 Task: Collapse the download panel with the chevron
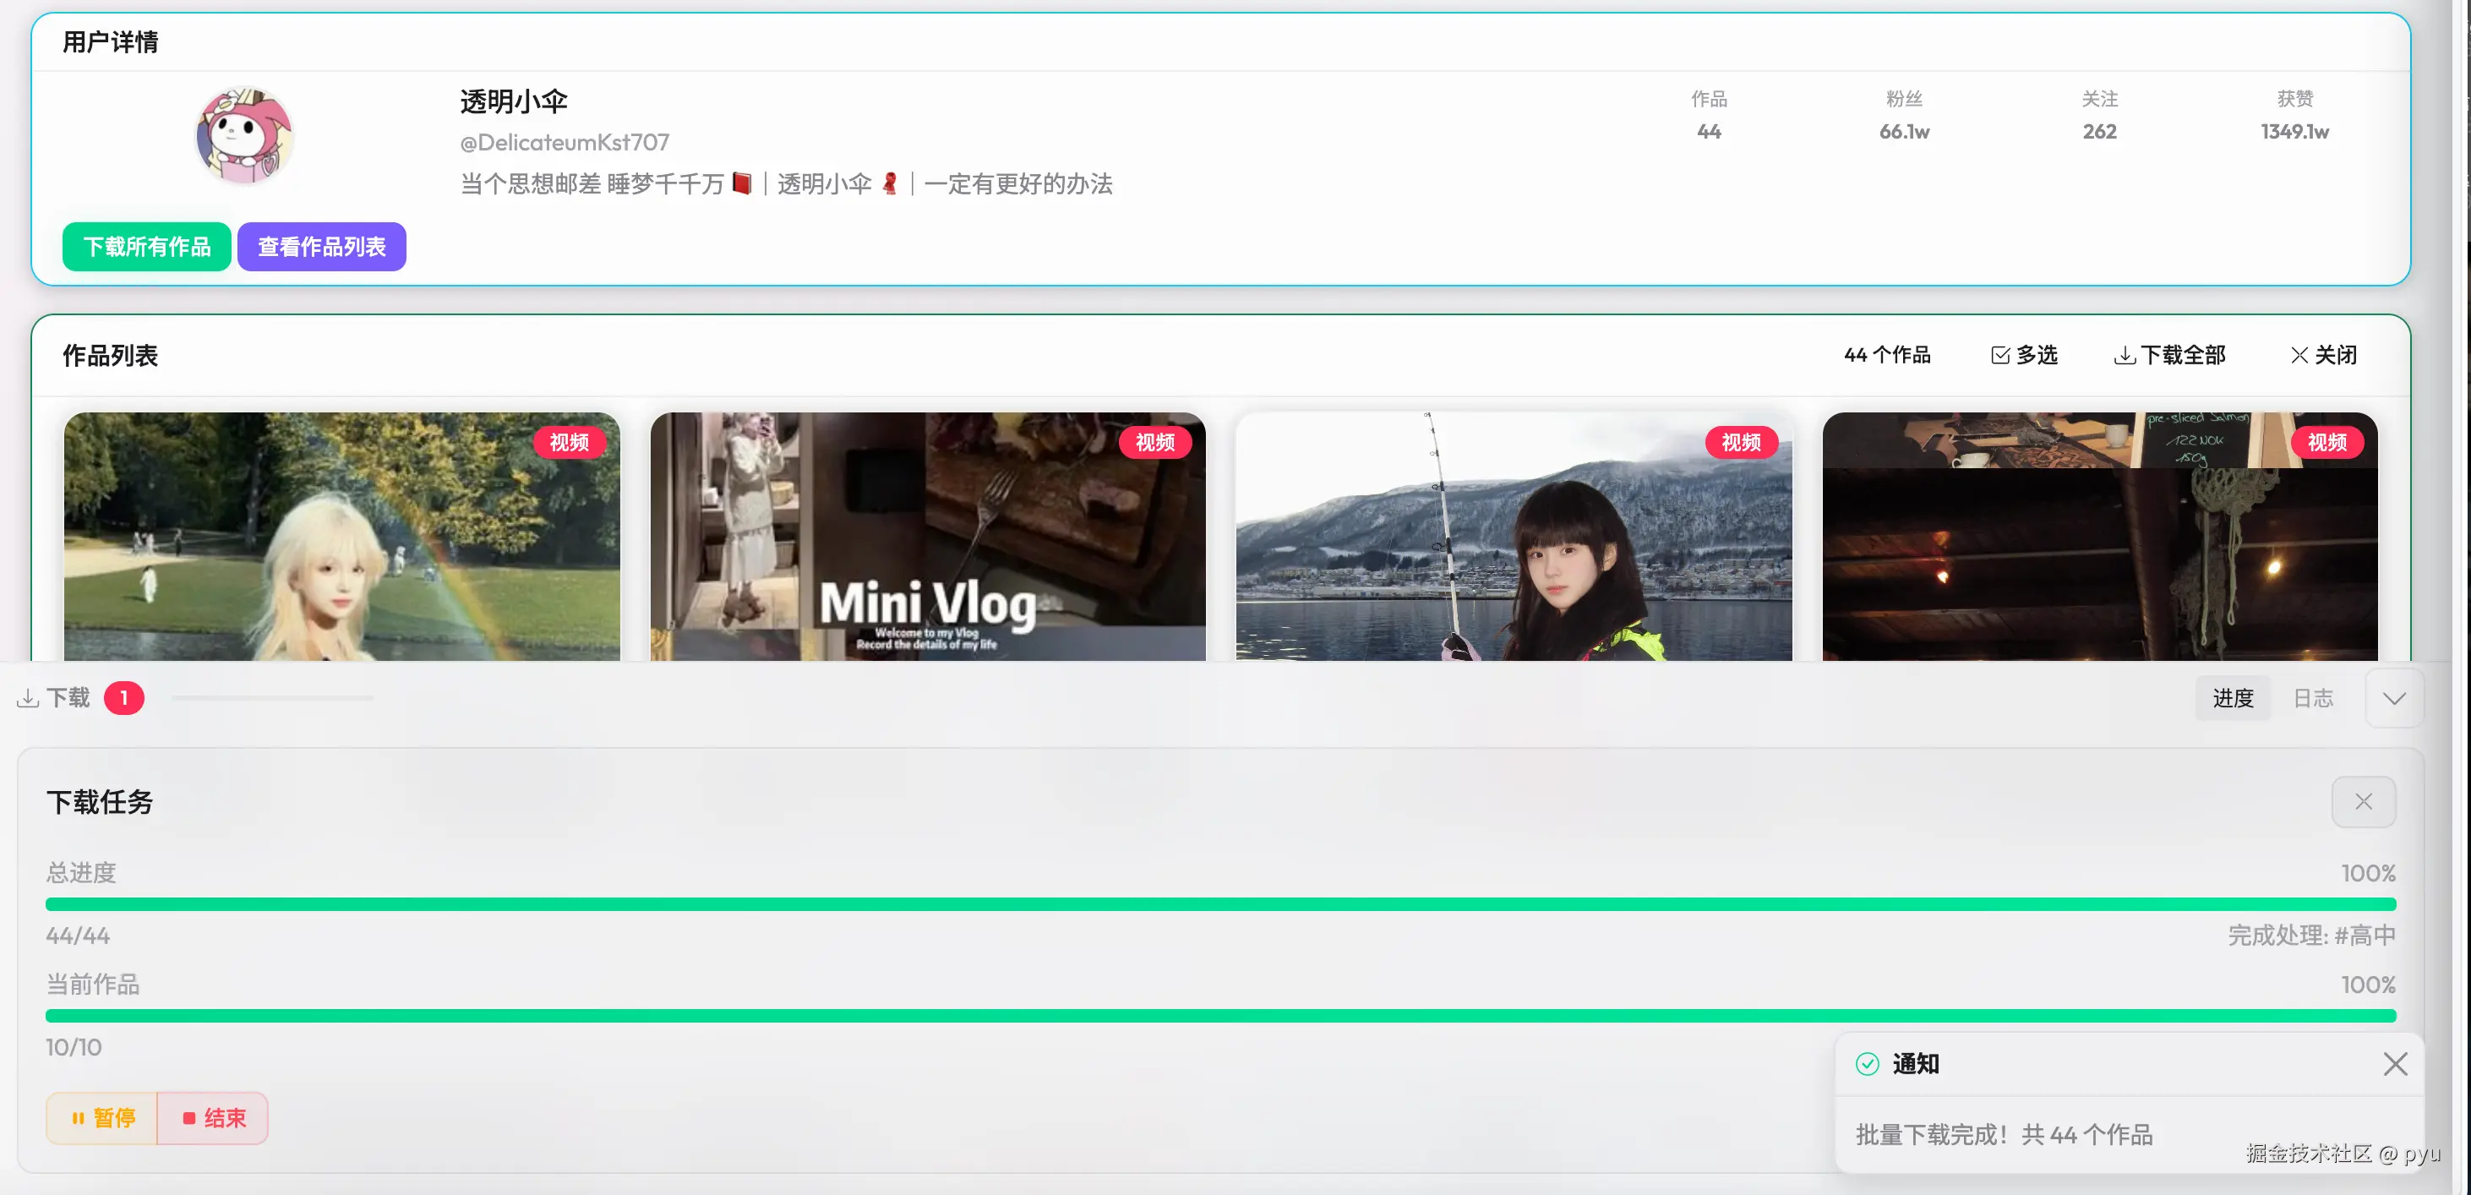point(2392,698)
